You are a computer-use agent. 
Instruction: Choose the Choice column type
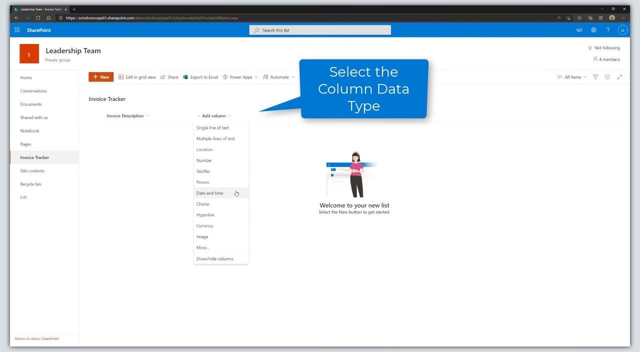click(221, 204)
